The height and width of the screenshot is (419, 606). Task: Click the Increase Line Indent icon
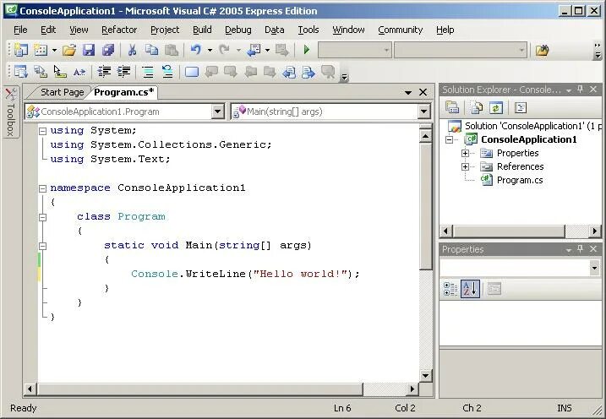click(x=123, y=72)
